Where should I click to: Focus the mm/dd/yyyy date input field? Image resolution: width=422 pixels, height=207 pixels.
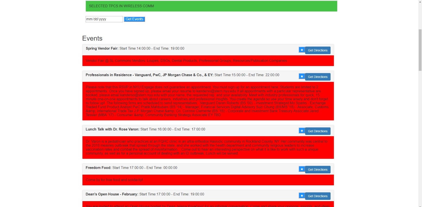[104, 19]
